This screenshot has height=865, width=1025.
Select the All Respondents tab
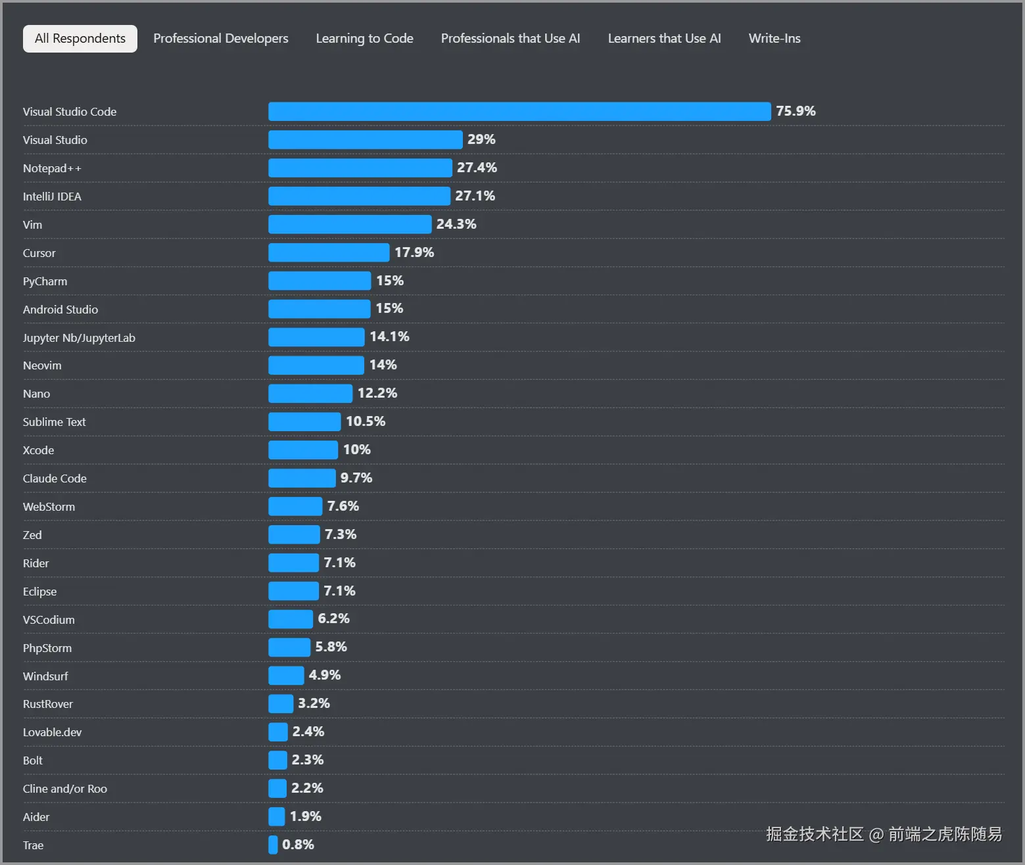click(x=80, y=39)
